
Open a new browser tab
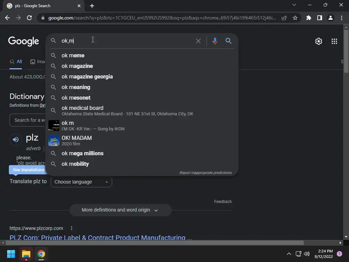92,6
